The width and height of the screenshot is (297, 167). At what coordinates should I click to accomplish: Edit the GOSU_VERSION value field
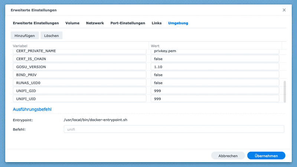[x=215, y=67]
